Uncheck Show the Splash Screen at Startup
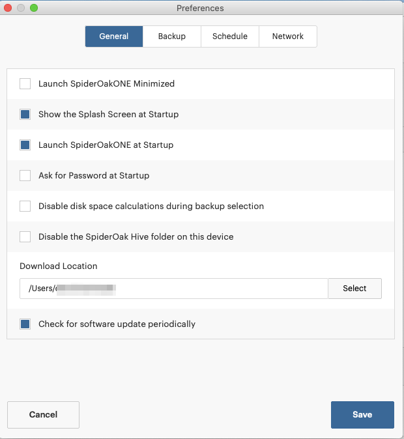 coord(25,114)
